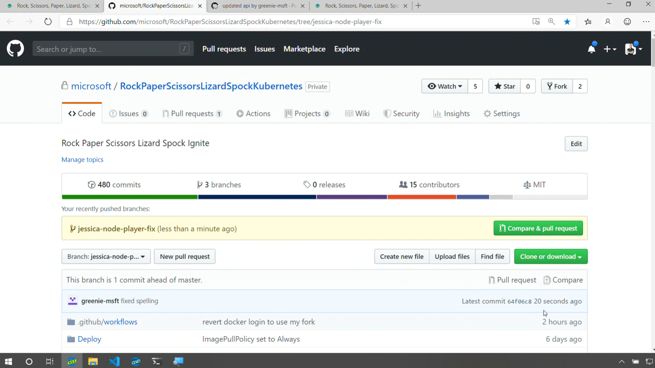The height and width of the screenshot is (368, 655).
Task: Expand the create new plus dropdown
Action: click(x=610, y=49)
